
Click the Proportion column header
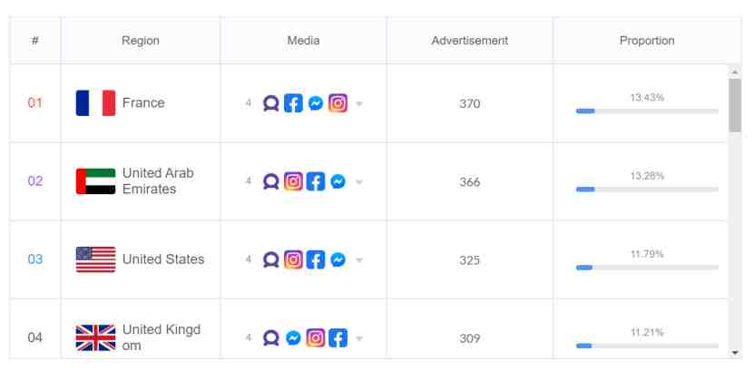point(647,41)
